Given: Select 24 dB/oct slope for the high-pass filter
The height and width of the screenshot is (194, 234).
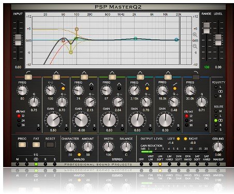Looking at the screenshot, I should tap(19, 121).
